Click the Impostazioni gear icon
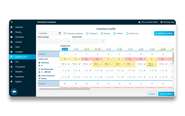Screen dimensions: 185x116 [x=12, y=77]
